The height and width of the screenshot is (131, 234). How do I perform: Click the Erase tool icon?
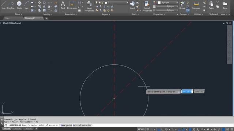pyautogui.click(x=56, y=3)
